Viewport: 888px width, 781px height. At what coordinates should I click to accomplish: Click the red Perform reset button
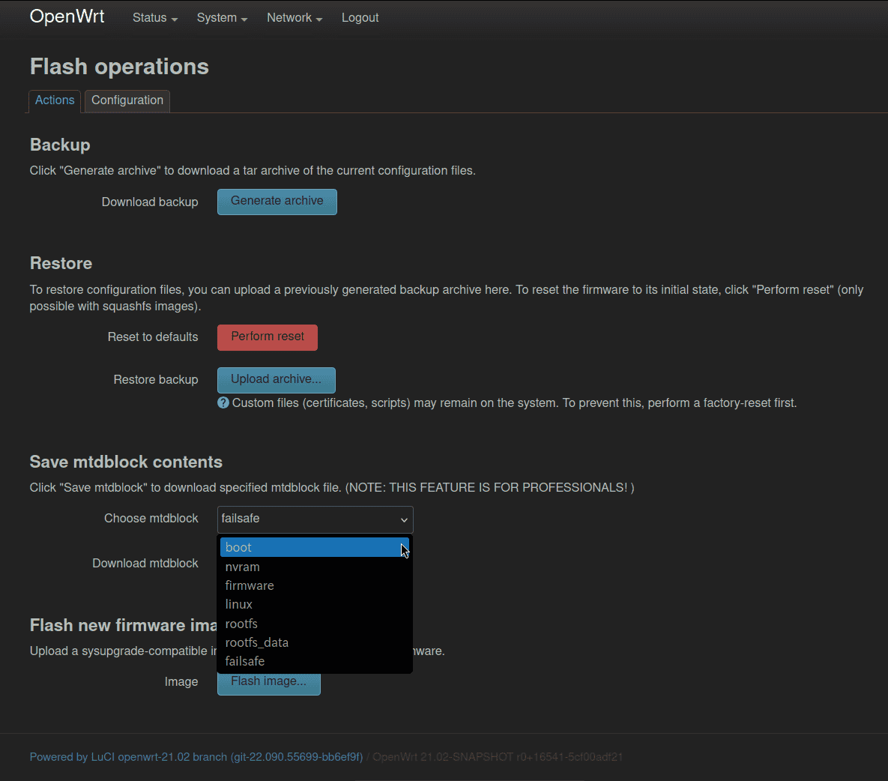pos(268,337)
